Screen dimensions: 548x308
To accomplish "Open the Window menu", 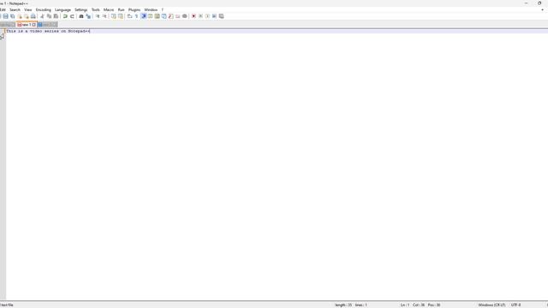I will (x=151, y=9).
